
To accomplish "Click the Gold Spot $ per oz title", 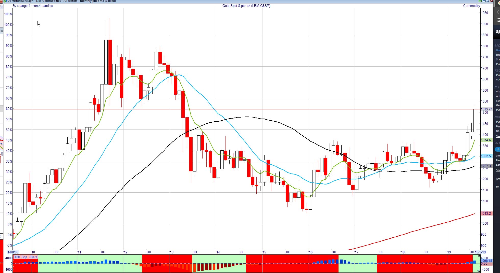I will (x=246, y=6).
